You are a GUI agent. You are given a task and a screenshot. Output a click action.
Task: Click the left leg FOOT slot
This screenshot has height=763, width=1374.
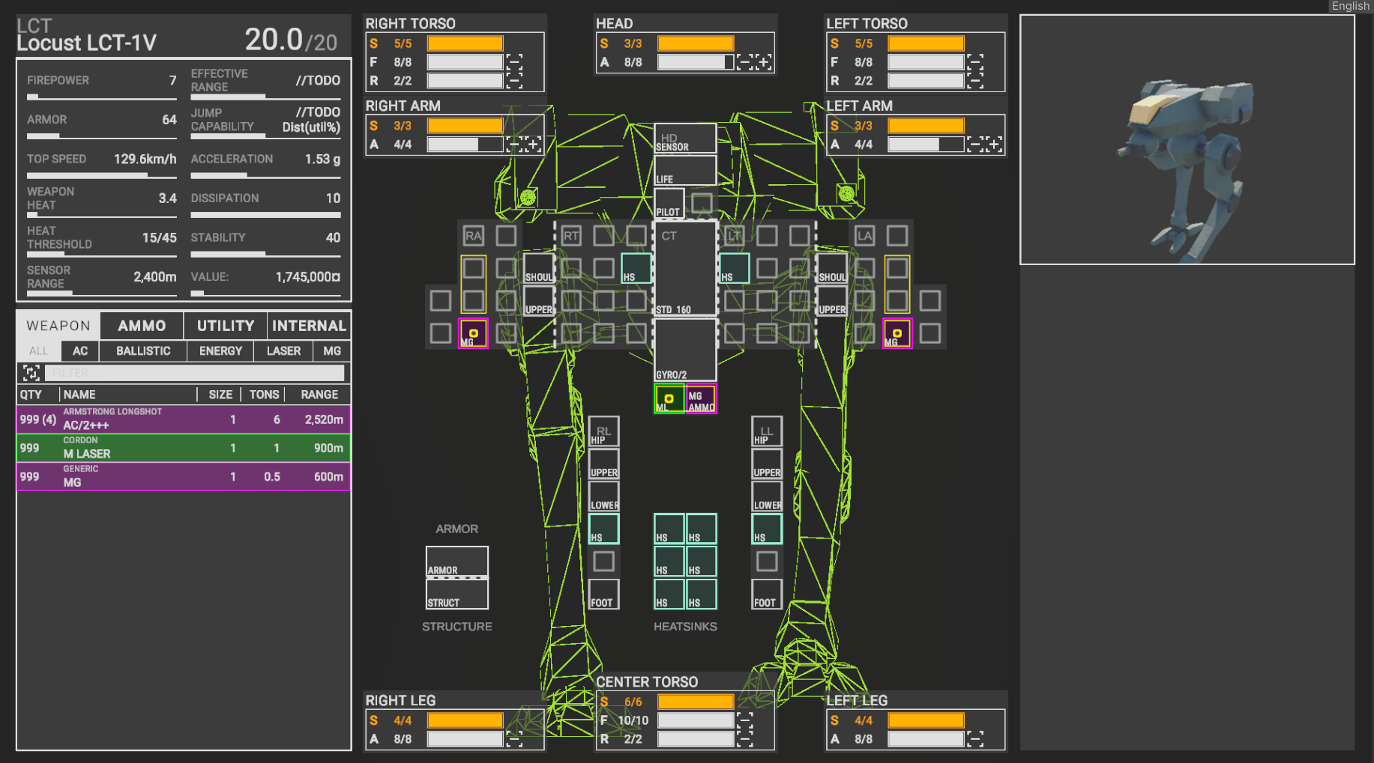coord(767,594)
